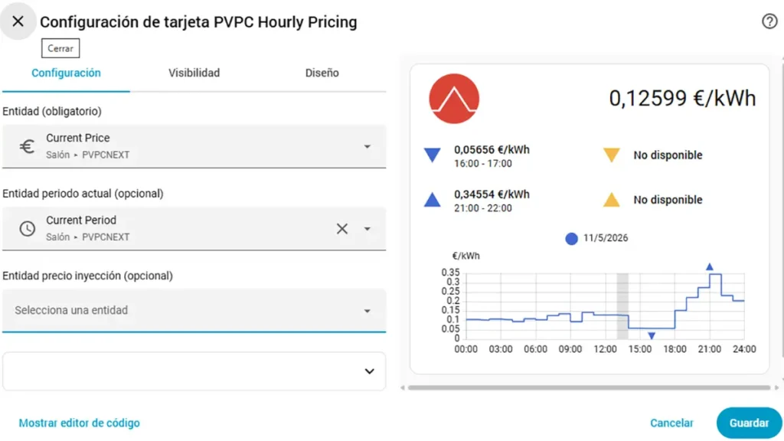Click Mostrar editor de código
The width and height of the screenshot is (784, 441).
79,423
